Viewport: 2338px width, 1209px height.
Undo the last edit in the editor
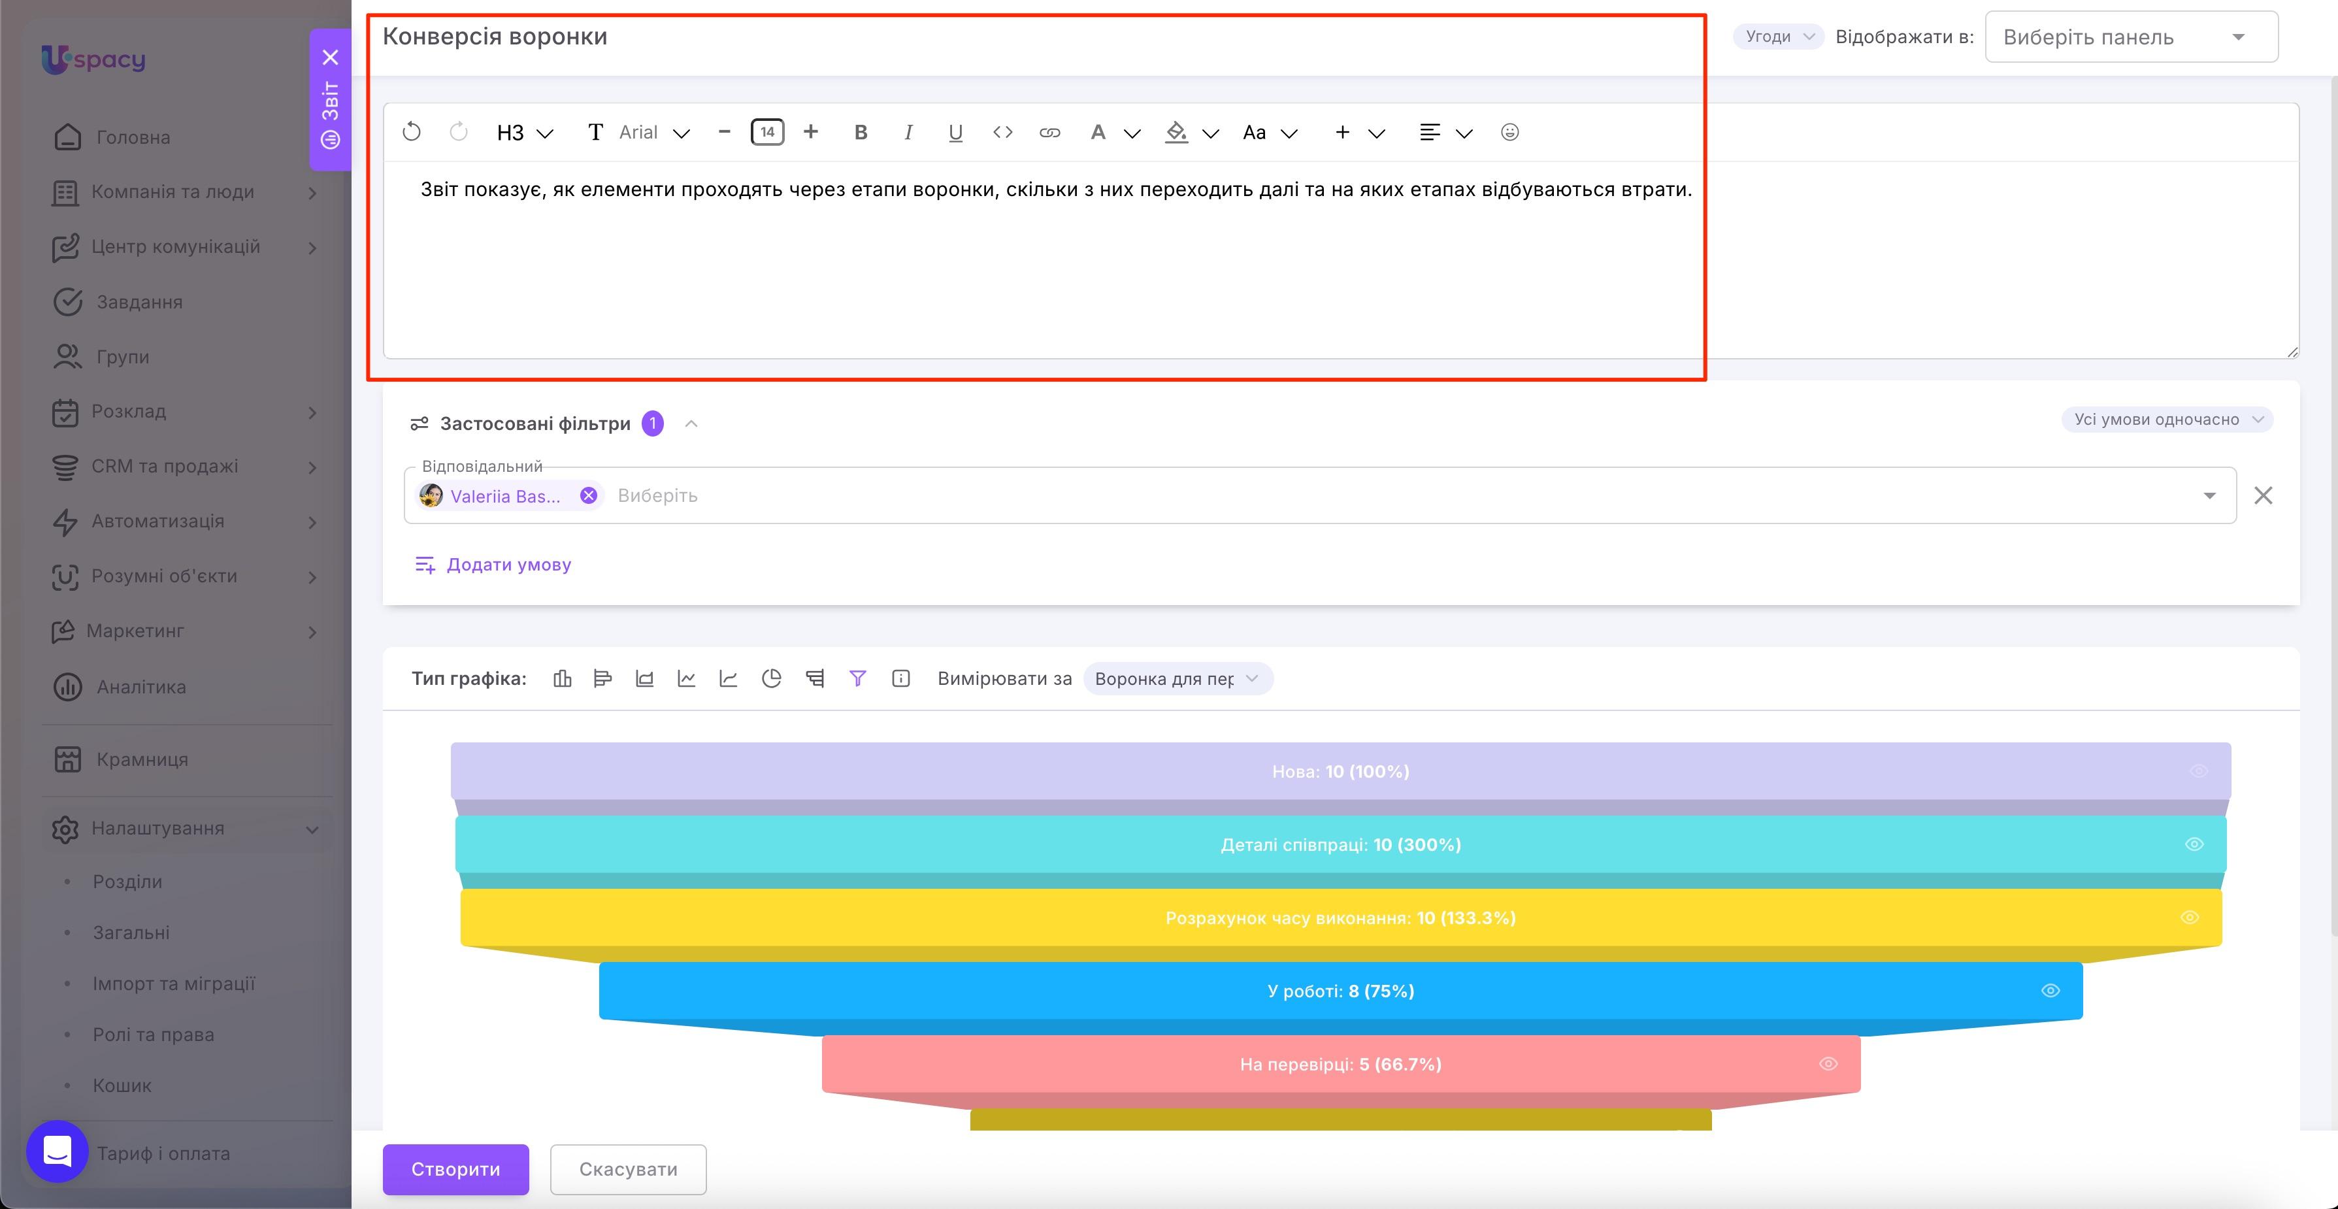(x=411, y=133)
